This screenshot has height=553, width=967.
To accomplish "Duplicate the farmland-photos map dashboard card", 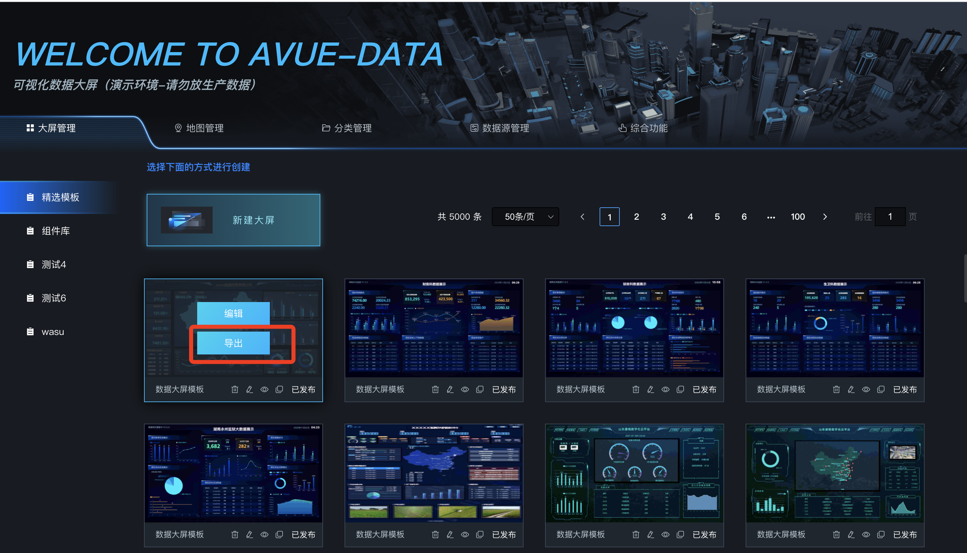I will click(480, 535).
